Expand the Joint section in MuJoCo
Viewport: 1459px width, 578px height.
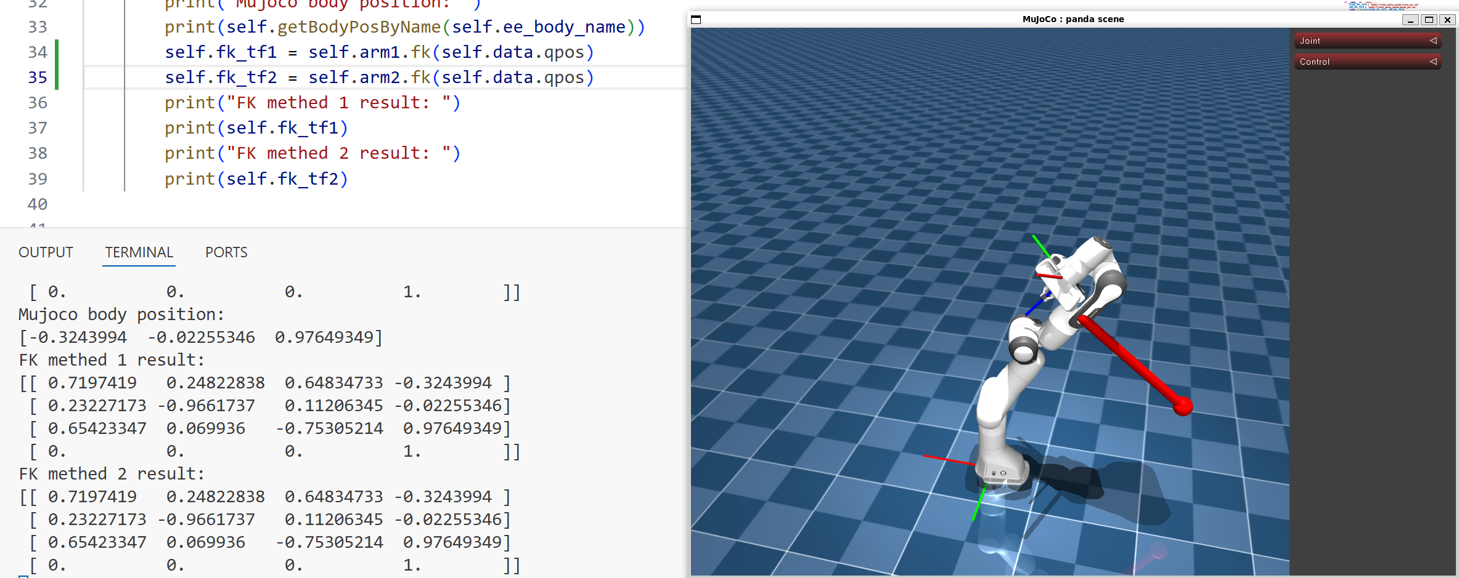[1368, 41]
